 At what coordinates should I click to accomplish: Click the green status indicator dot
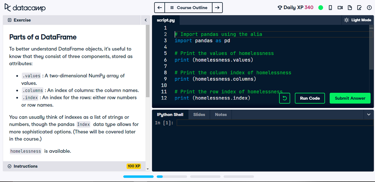[321, 7]
